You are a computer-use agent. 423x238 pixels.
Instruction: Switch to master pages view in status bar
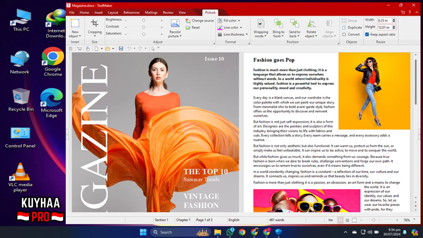[347, 220]
